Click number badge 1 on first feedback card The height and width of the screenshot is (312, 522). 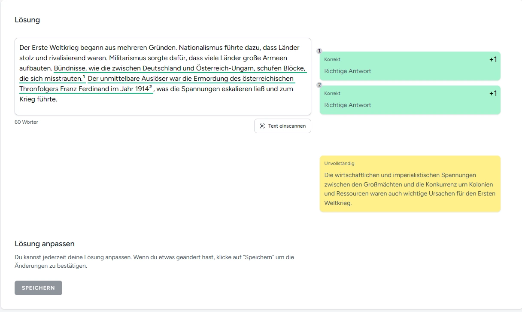pyautogui.click(x=319, y=51)
